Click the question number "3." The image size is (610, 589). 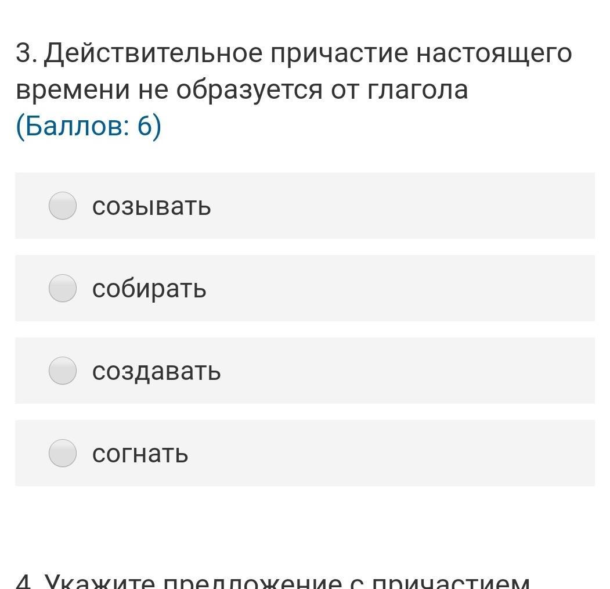pos(26,54)
